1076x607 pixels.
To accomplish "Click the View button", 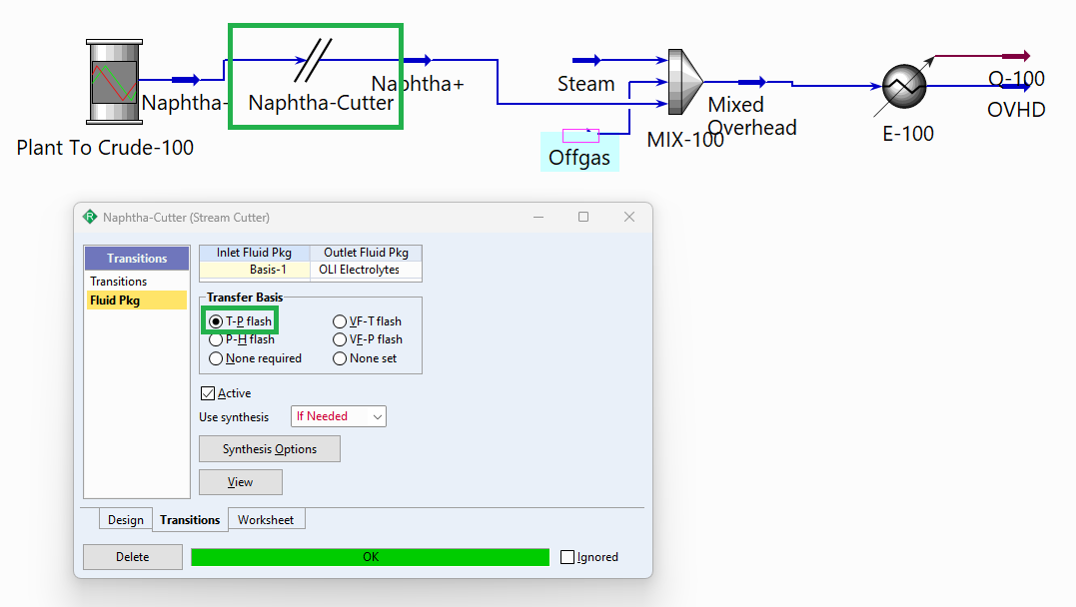I will pos(240,482).
